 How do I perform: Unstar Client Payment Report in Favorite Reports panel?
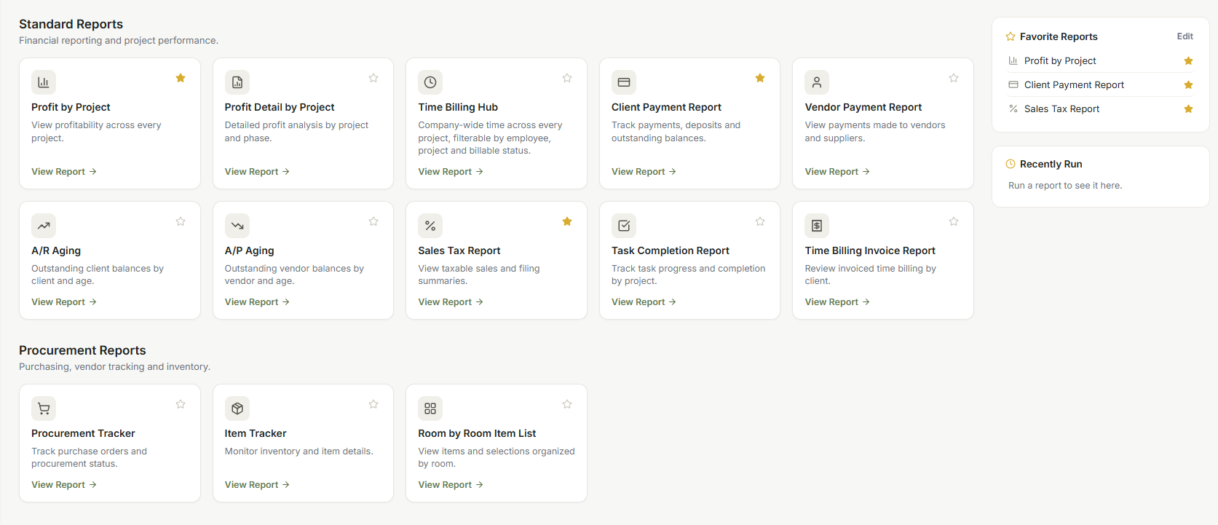(1188, 85)
